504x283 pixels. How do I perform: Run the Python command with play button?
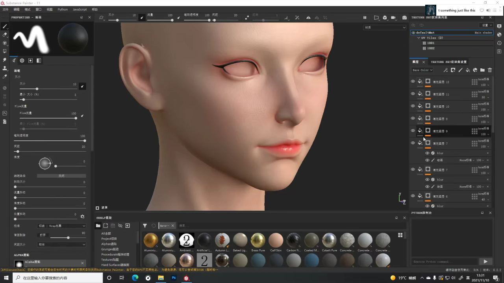click(485, 262)
